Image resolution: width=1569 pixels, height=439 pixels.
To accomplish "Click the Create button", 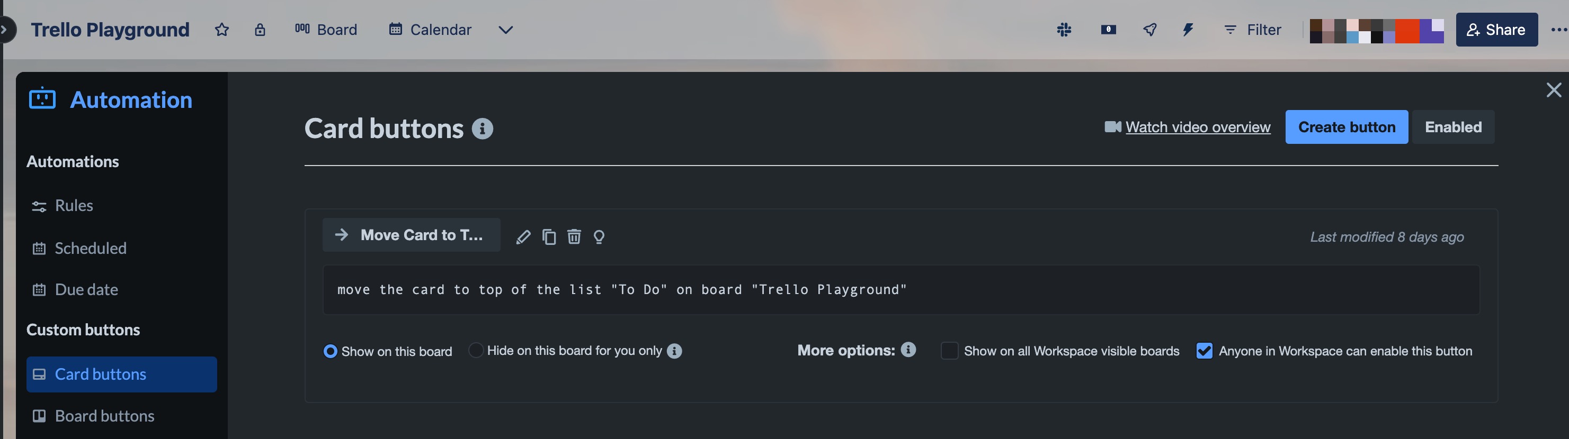I will [1346, 127].
